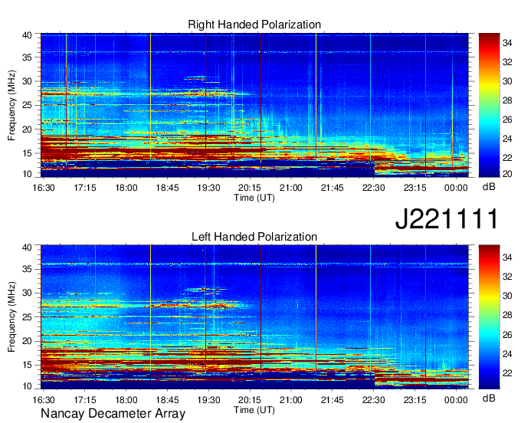Viewport: 521px width, 423px height.
Task: Select the J221111 observation label
Action: tap(447, 218)
